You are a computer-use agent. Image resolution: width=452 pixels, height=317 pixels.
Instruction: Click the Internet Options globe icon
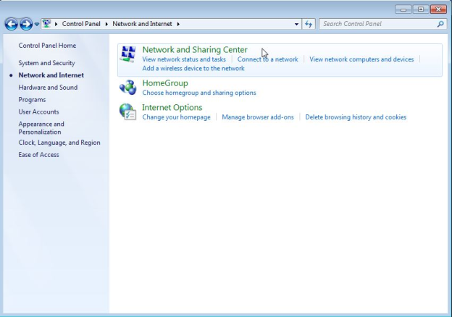[127, 112]
